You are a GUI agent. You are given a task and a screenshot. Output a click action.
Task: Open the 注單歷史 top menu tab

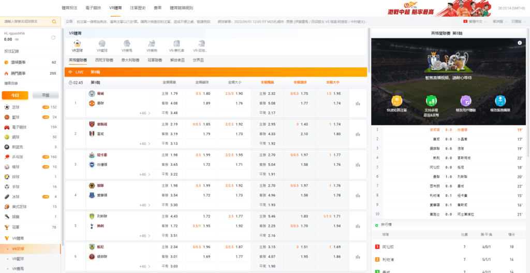click(137, 8)
